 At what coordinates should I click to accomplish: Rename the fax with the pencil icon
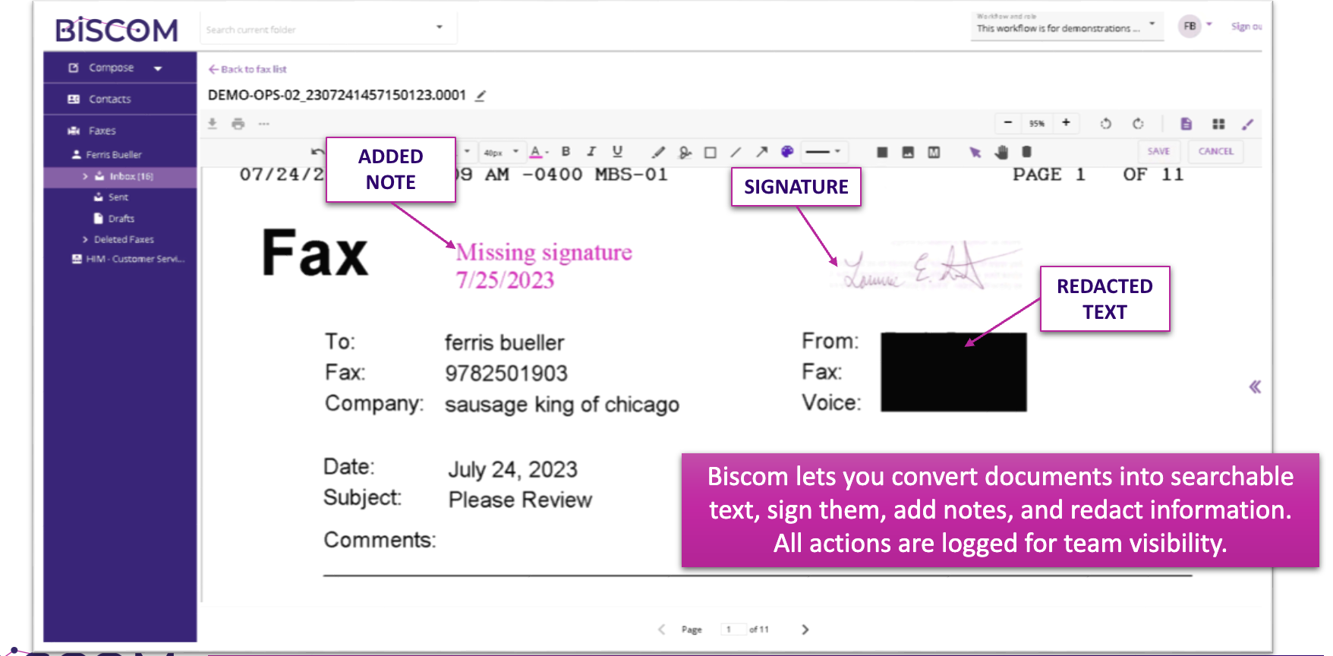[x=481, y=96]
